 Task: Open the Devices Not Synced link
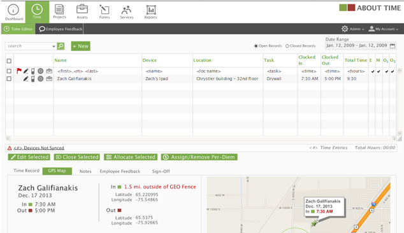(39, 148)
